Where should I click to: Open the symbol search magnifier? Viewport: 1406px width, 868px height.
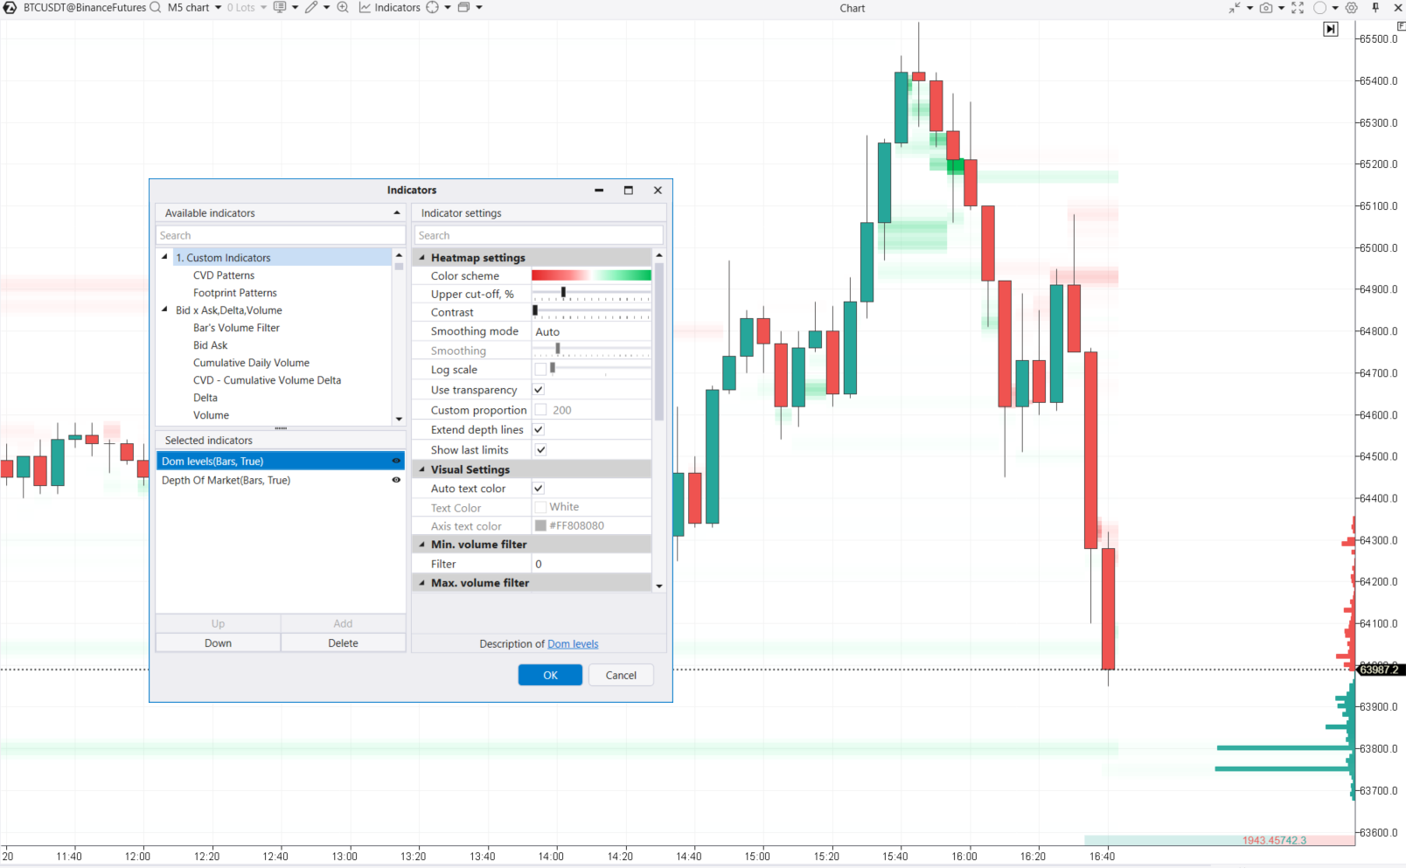(154, 7)
